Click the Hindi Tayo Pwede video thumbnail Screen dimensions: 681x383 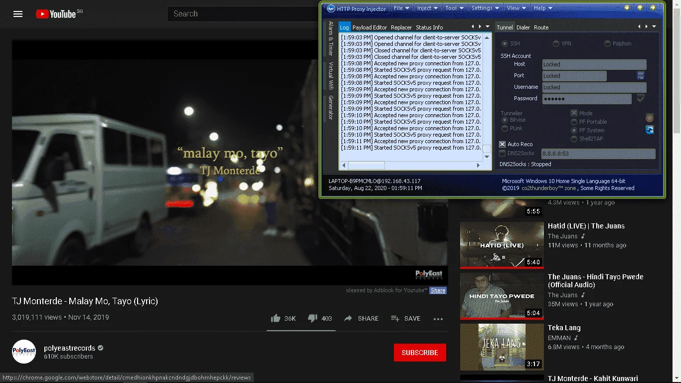(x=502, y=296)
